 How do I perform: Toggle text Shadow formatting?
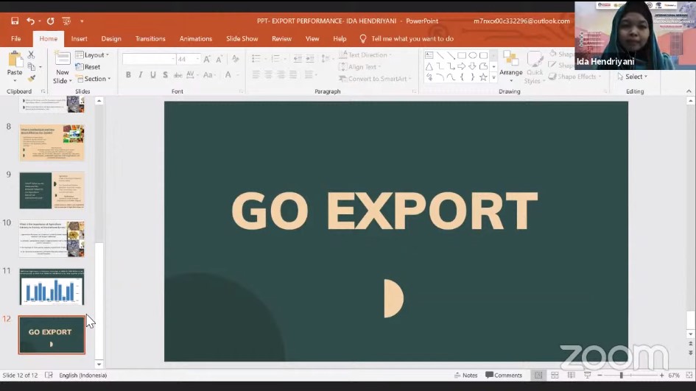(165, 75)
